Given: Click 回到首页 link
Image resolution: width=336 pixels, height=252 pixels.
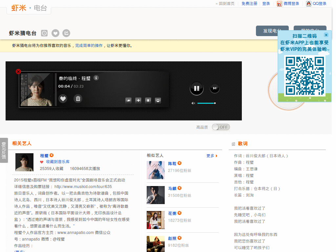Looking at the screenshot, I should [226, 4].
